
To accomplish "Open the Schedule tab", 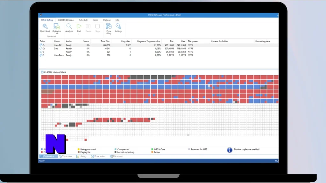I will point(83,20).
